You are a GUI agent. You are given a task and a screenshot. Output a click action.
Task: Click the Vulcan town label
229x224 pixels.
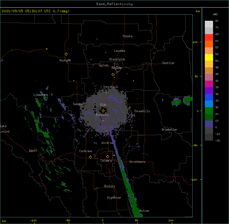click(x=144, y=211)
